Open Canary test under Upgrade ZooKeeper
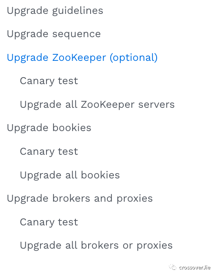217x276 pixels. click(49, 81)
